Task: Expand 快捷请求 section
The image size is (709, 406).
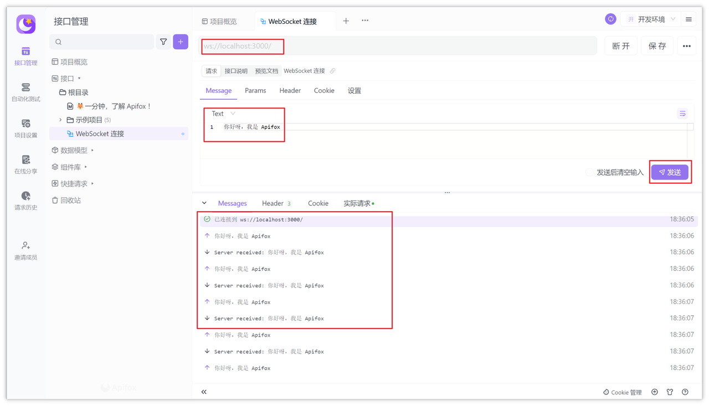Action: pyautogui.click(x=93, y=183)
